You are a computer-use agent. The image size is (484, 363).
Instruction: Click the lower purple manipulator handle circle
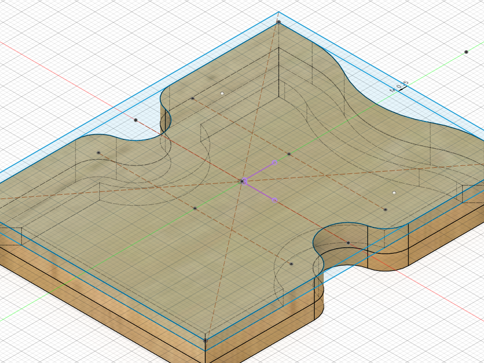coord(275,200)
